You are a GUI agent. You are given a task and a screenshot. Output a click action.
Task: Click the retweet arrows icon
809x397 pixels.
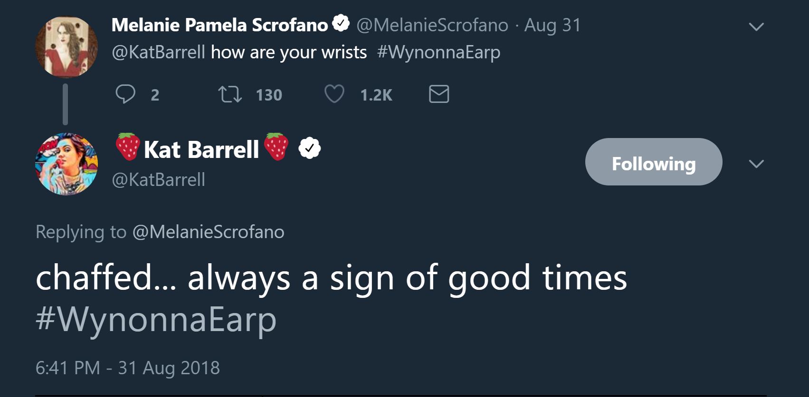click(x=230, y=94)
